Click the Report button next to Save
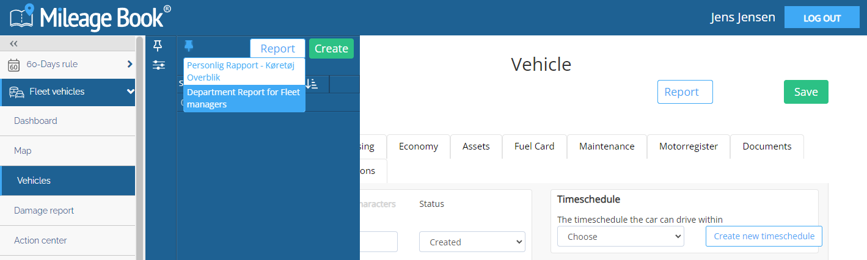Image resolution: width=867 pixels, height=260 pixels. [x=685, y=92]
